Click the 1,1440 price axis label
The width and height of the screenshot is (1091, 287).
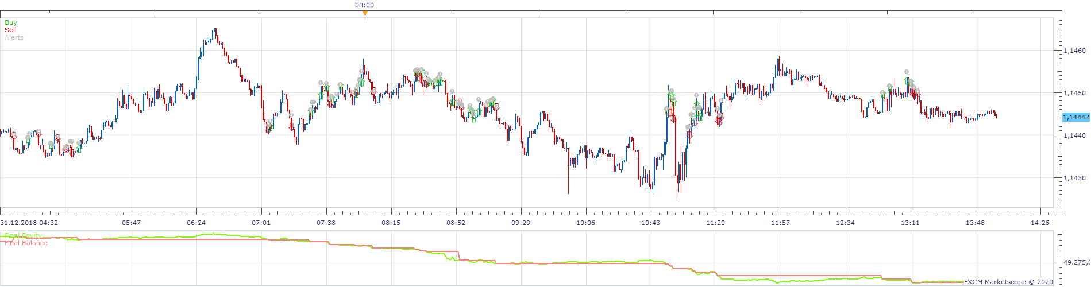click(1074, 135)
